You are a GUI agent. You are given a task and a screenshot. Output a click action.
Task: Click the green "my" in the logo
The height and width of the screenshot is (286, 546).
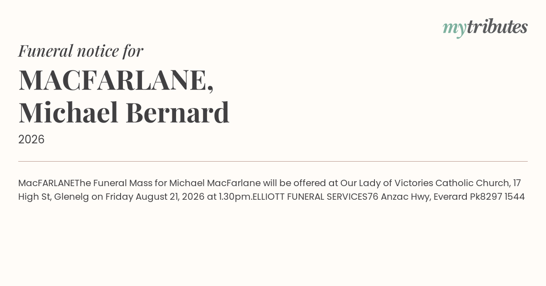[x=455, y=29]
